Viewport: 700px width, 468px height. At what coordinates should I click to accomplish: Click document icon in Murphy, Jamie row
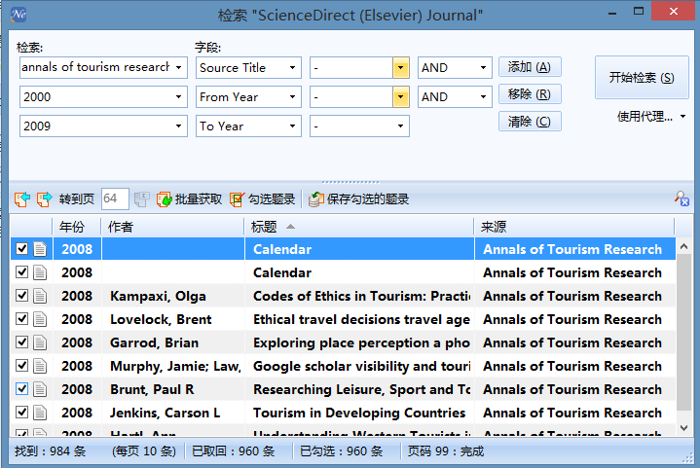pyautogui.click(x=40, y=366)
